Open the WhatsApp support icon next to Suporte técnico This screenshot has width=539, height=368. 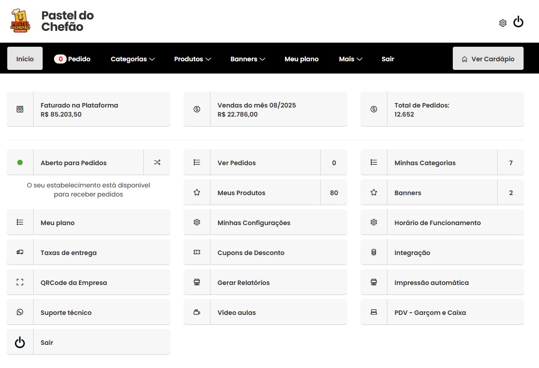[20, 312]
